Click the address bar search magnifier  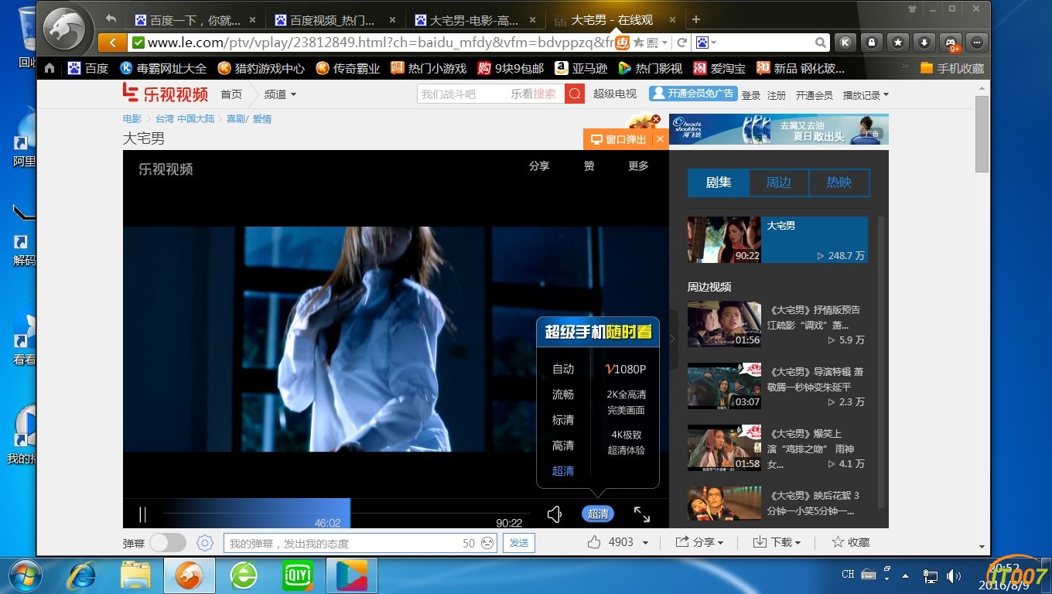(821, 43)
